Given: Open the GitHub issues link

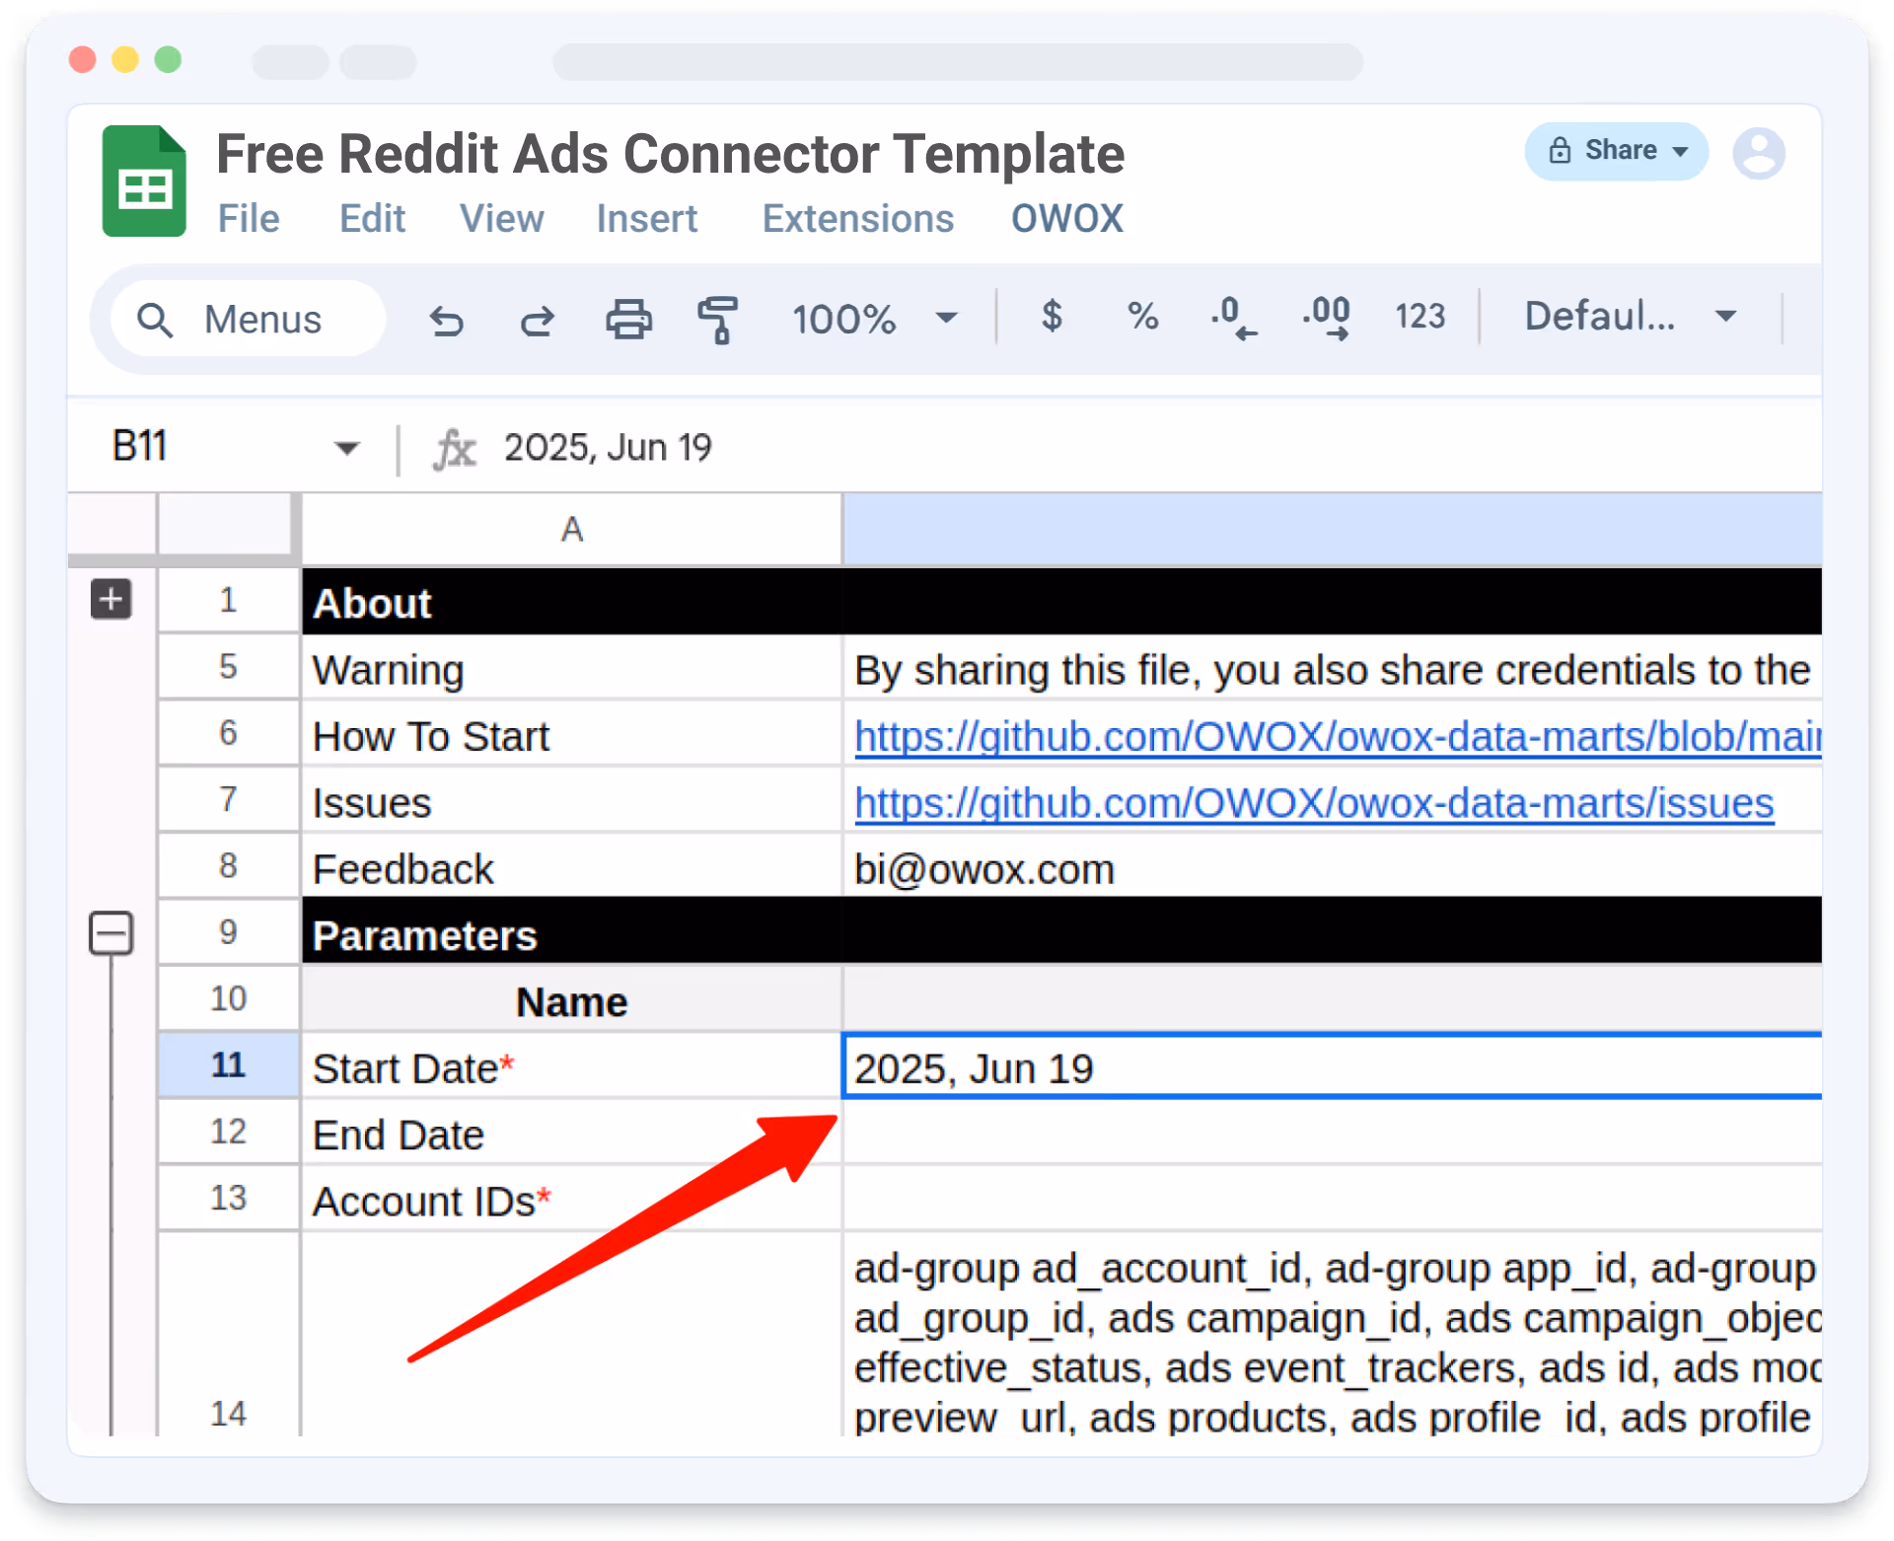Looking at the screenshot, I should (x=1313, y=803).
